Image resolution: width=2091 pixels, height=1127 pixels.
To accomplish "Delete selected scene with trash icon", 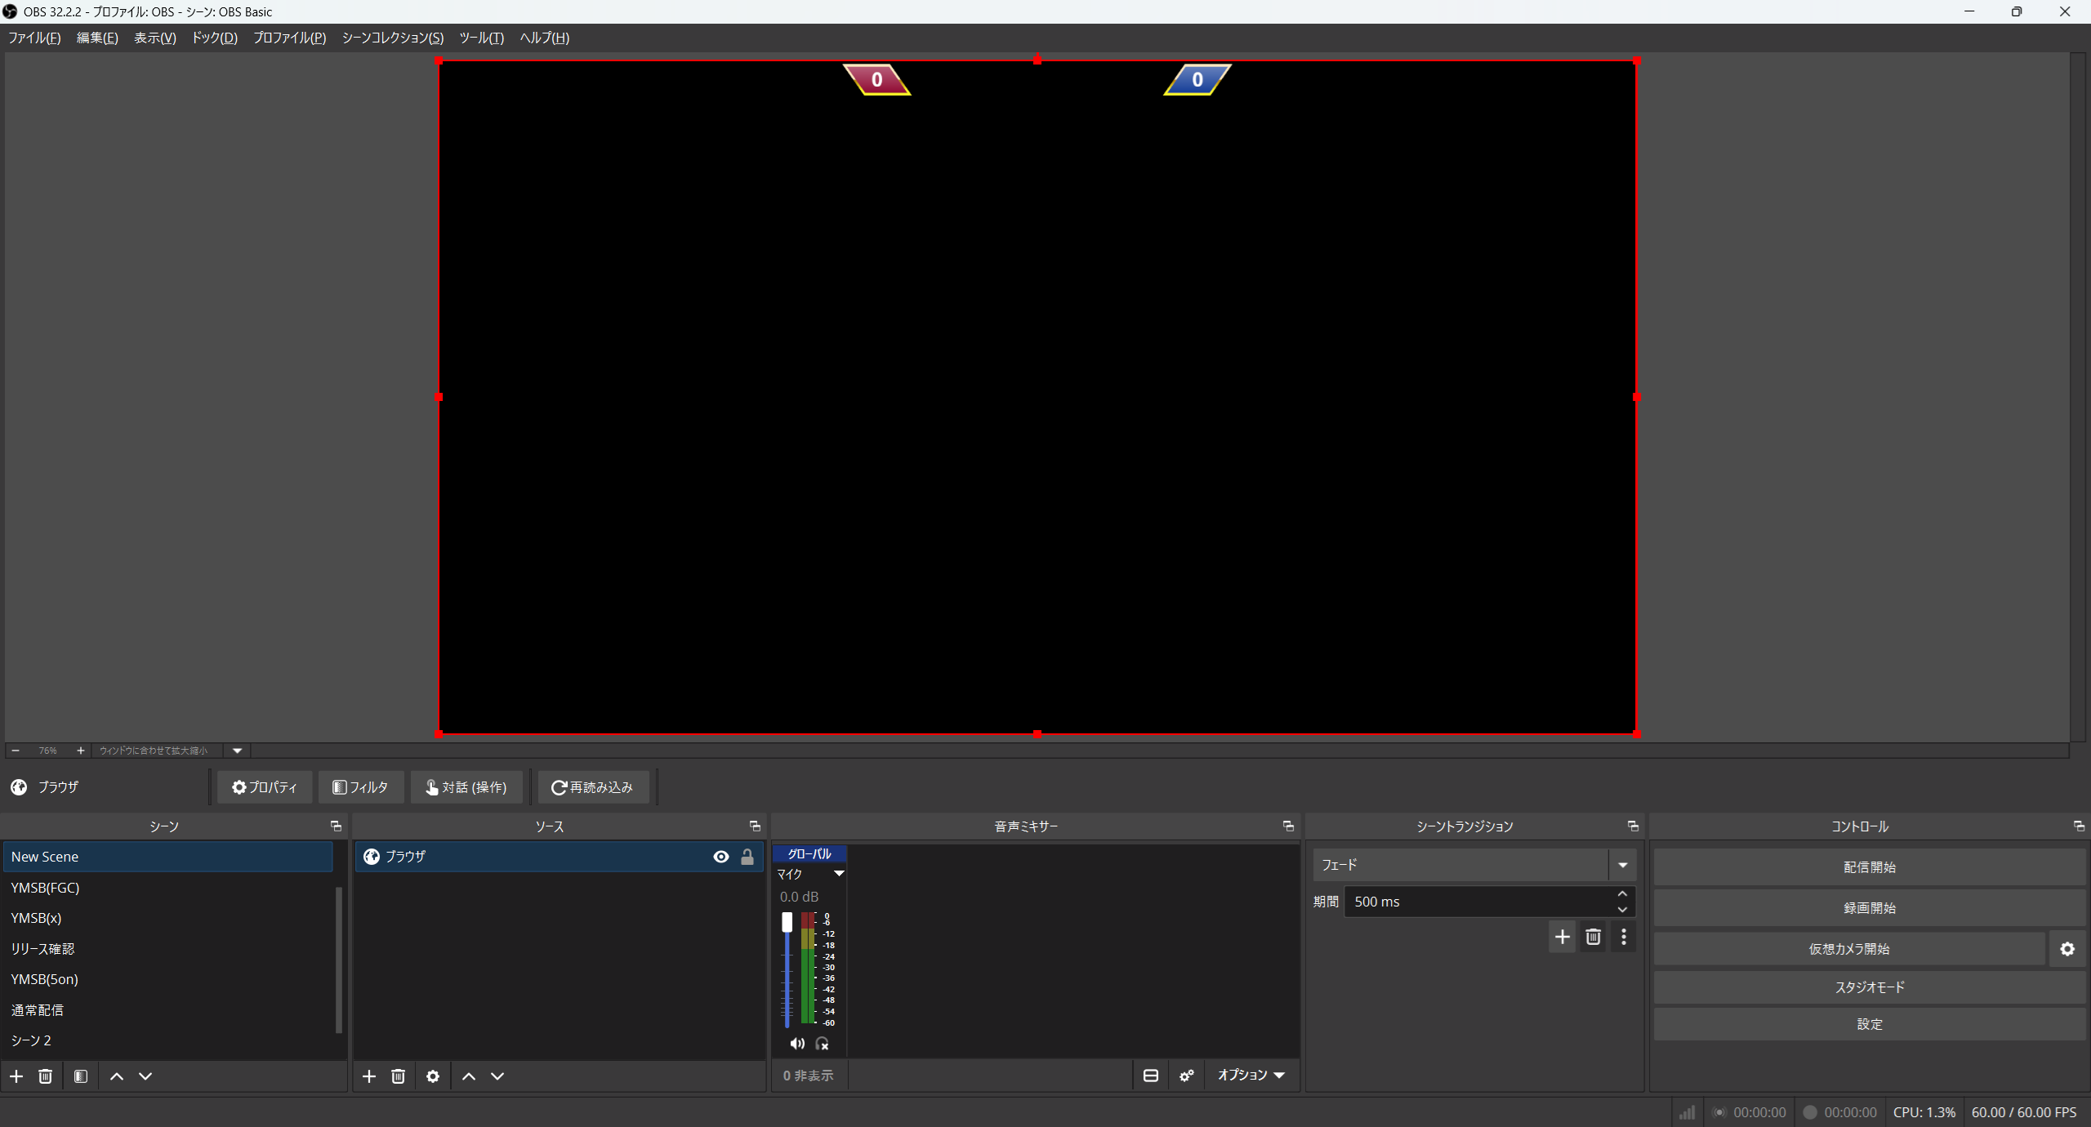I will click(x=46, y=1076).
